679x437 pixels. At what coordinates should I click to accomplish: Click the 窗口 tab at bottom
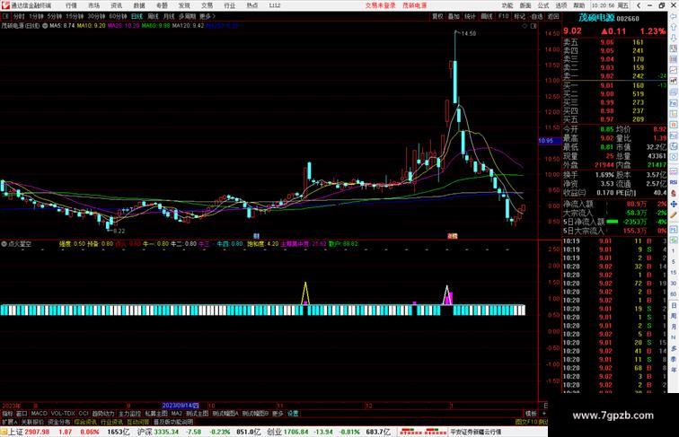22,414
